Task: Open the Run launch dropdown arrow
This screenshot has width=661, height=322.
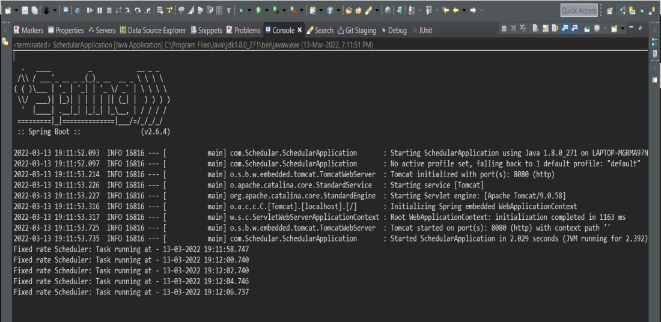Action: pyautogui.click(x=266, y=10)
